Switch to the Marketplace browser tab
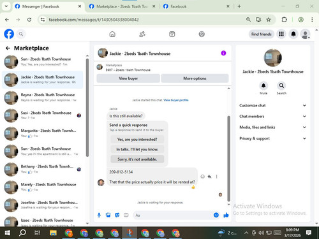 (x=122, y=6)
